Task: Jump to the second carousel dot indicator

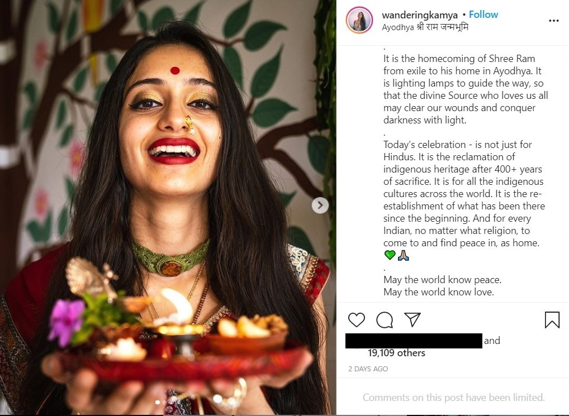Action: click(165, 402)
